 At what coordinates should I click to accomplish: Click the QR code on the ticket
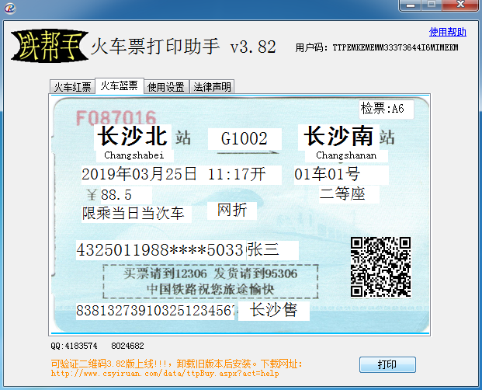tap(381, 267)
